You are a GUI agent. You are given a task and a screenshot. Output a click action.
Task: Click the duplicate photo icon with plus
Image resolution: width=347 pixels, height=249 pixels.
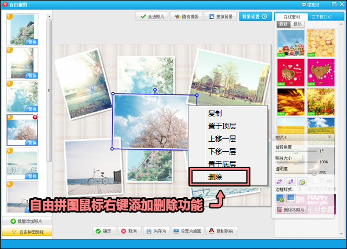point(302,182)
